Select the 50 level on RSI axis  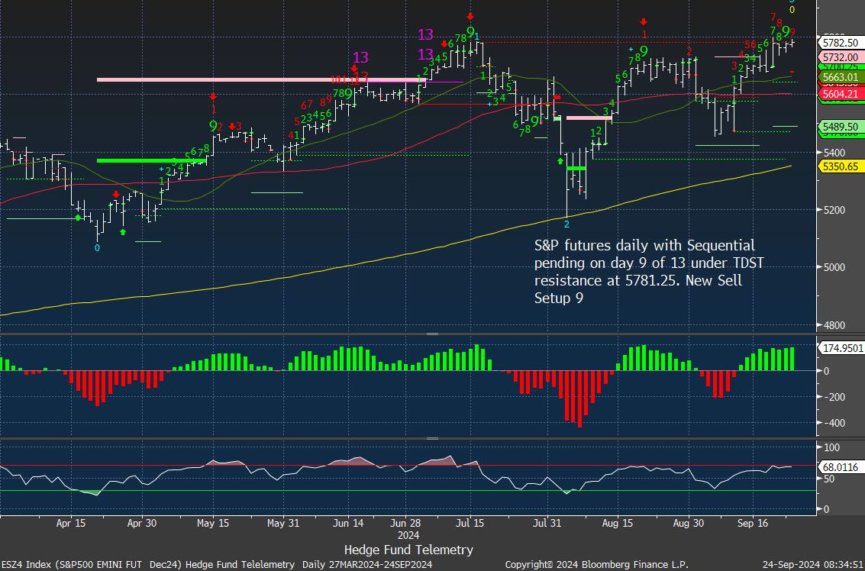coord(828,479)
